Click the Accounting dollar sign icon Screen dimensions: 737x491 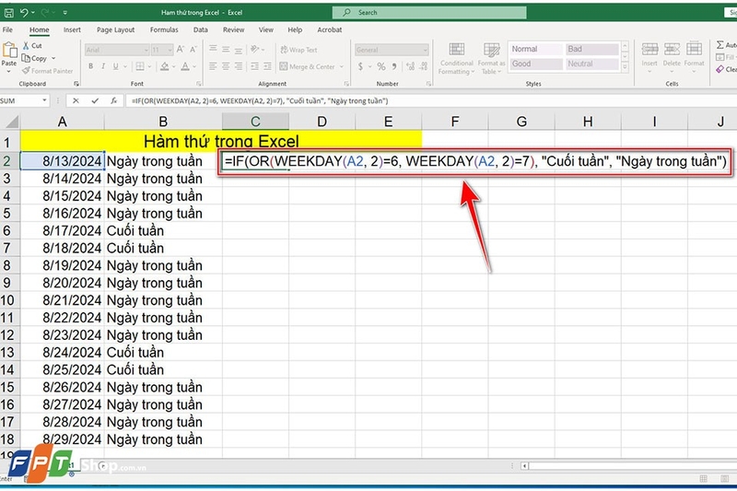click(x=360, y=66)
